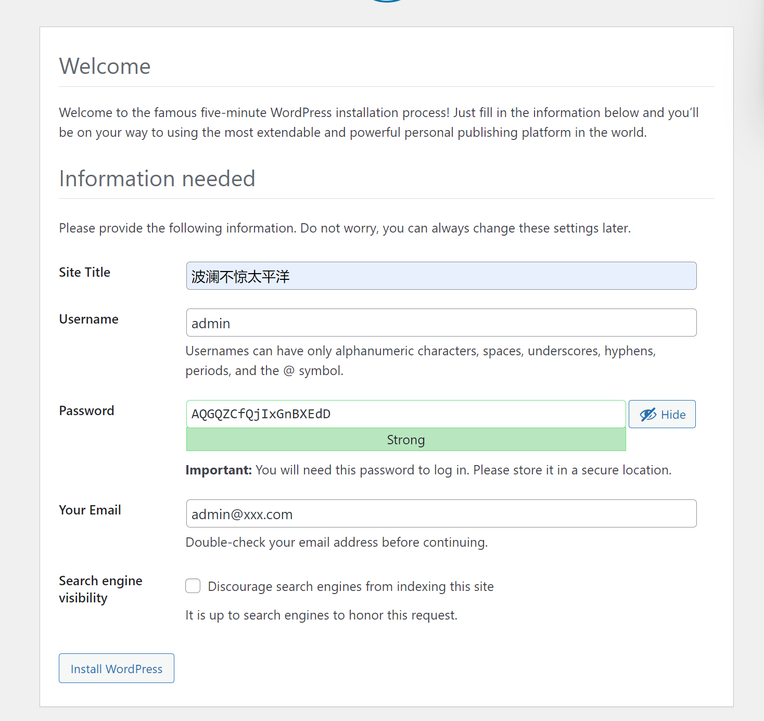
Task: Click the Your Email field label
Action: click(90, 510)
